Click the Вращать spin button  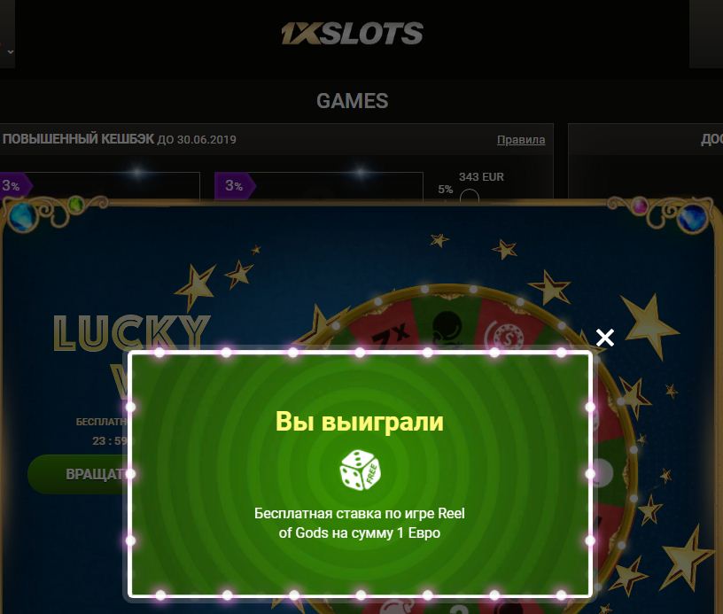tap(77, 474)
